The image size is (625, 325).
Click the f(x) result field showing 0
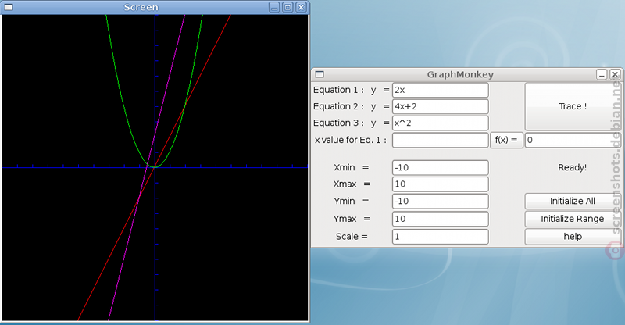tap(573, 140)
